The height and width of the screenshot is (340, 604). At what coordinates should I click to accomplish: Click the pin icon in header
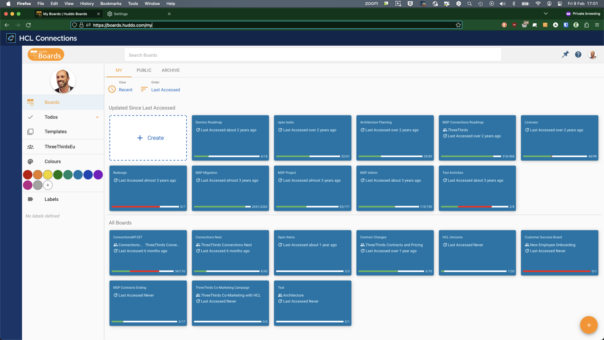coord(565,54)
